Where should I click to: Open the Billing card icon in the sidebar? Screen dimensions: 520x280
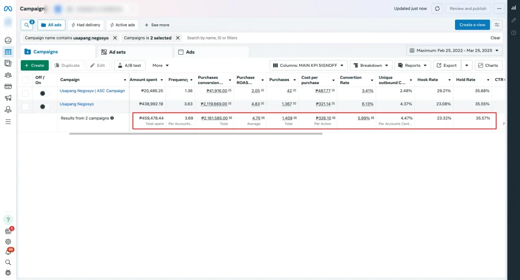click(x=8, y=87)
